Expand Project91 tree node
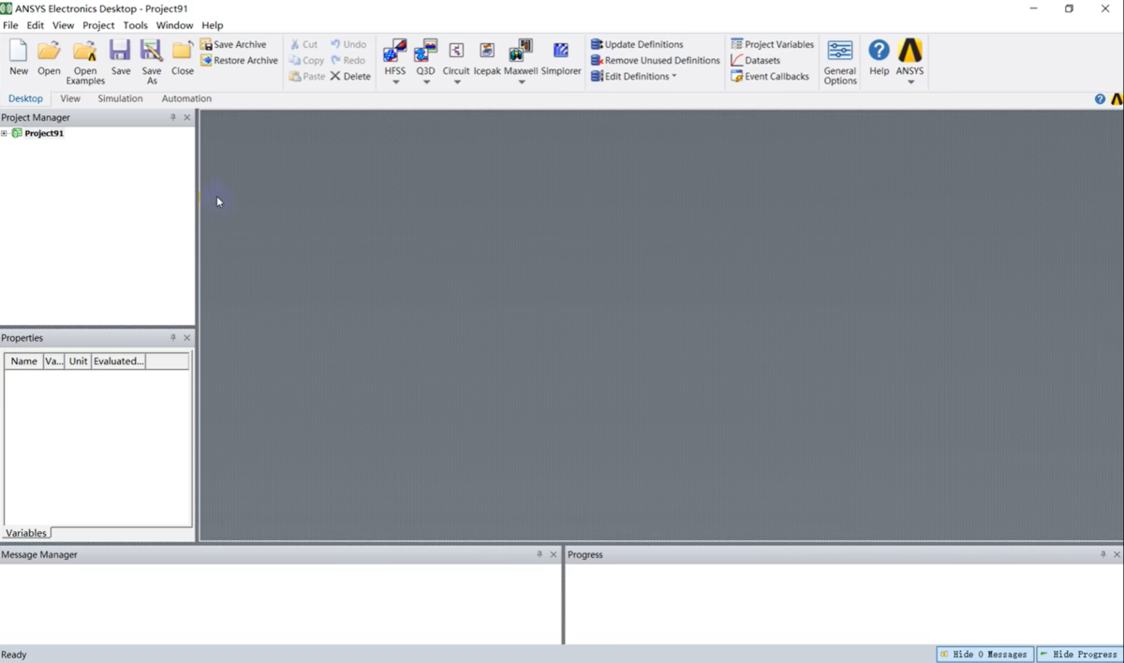Screen dimensions: 1124x663 pos(5,133)
